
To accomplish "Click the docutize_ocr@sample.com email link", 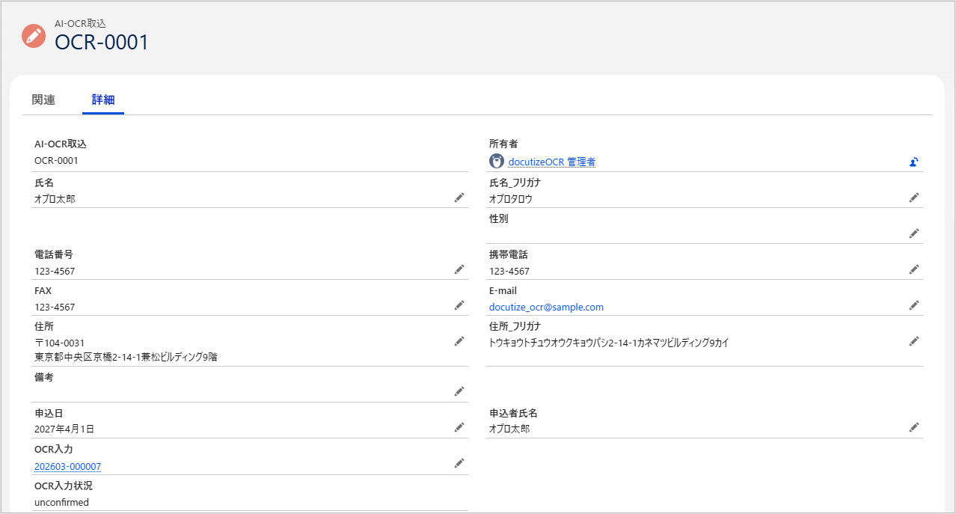I will coord(546,307).
